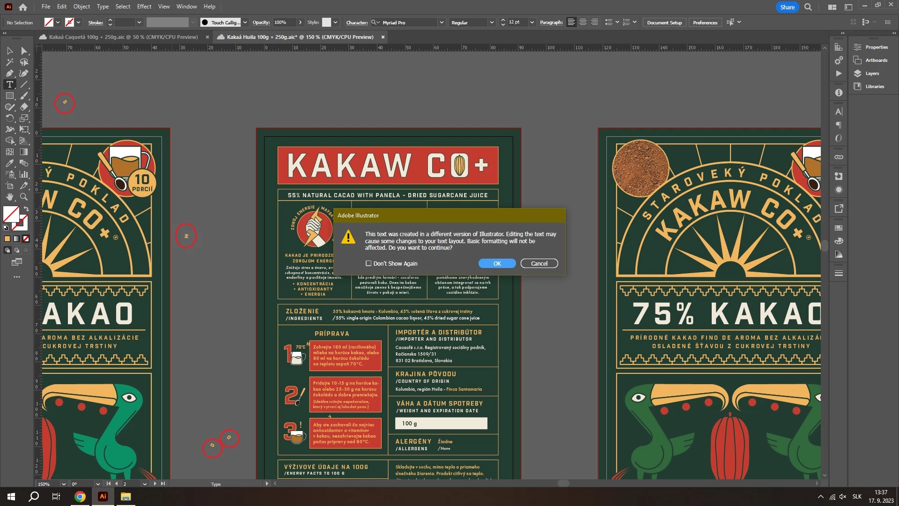899x506 pixels.
Task: Open the Layers panel
Action: [x=871, y=74]
